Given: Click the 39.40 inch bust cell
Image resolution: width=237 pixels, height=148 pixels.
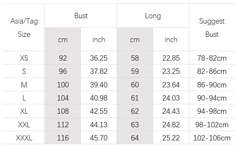Looking at the screenshot, I should click(x=99, y=85).
